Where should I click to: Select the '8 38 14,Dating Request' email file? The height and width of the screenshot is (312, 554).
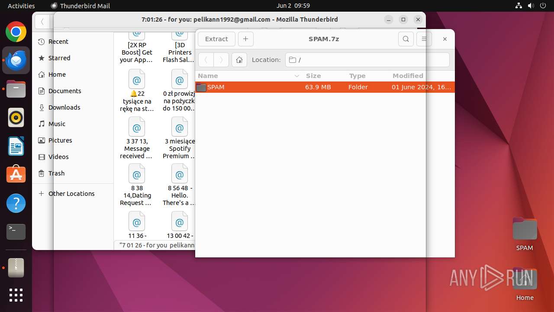[x=137, y=185]
